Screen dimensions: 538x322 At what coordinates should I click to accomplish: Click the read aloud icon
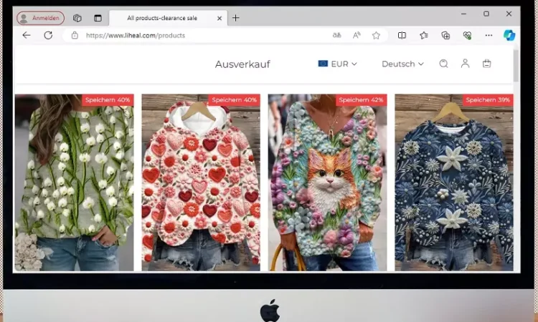point(357,35)
